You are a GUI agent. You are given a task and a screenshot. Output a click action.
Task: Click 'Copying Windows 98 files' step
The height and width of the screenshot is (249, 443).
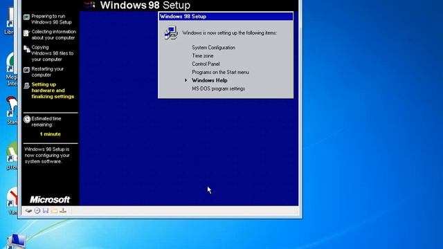click(53, 53)
